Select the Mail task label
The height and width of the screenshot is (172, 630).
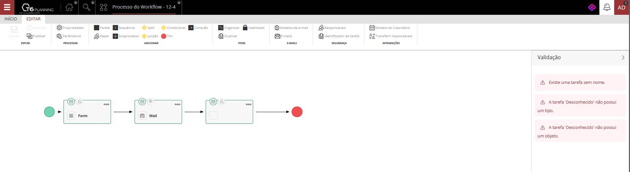153,116
